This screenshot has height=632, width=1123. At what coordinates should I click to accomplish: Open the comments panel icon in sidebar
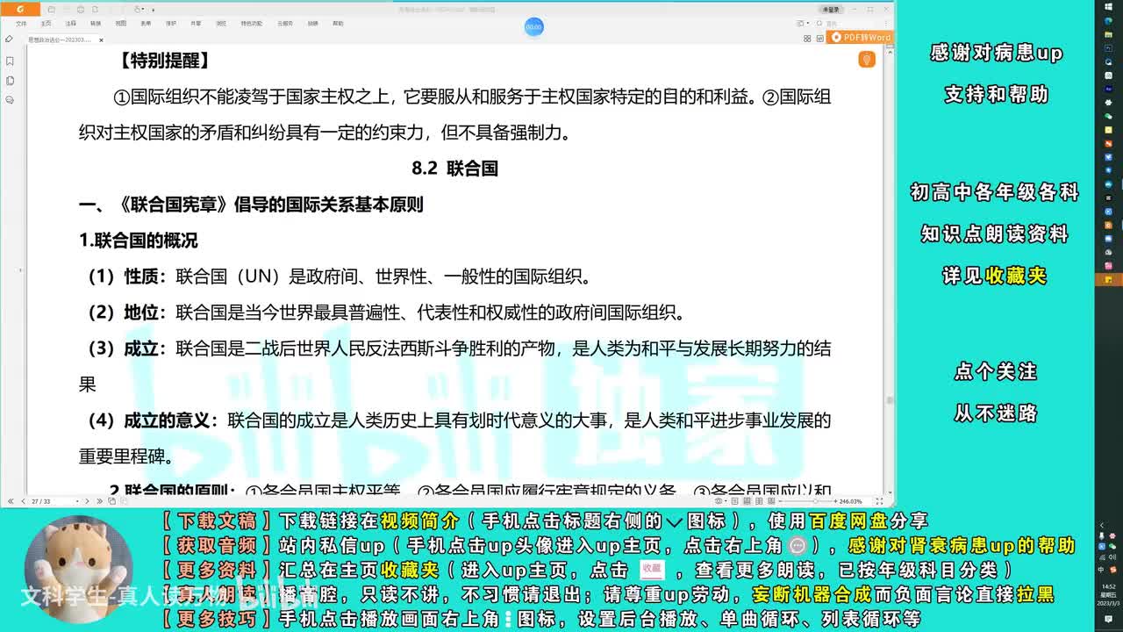click(x=10, y=100)
